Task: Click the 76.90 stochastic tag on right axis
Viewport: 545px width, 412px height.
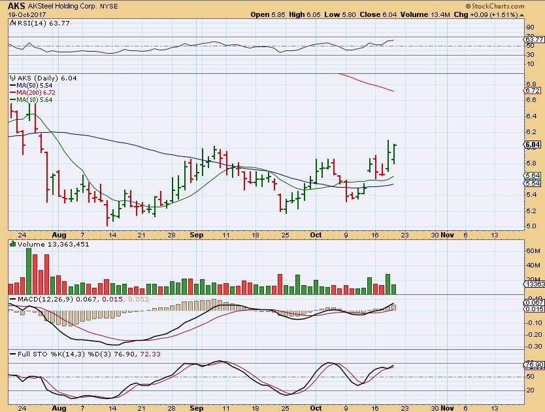Action: pos(535,365)
